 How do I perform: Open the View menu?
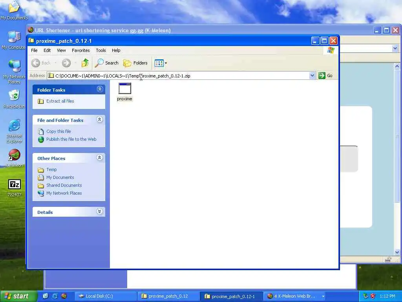point(61,50)
